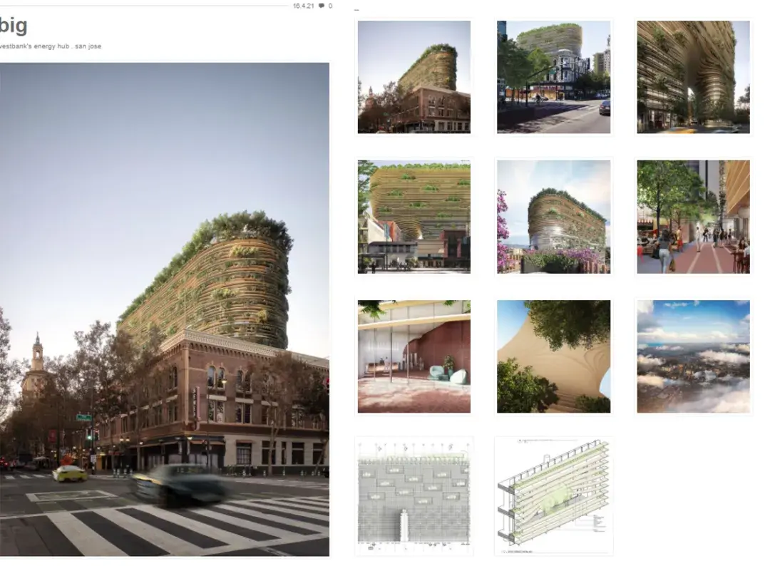Click subtitle 'westbank's energy hub . san jose'
The width and height of the screenshot is (770, 566).
pyautogui.click(x=51, y=46)
